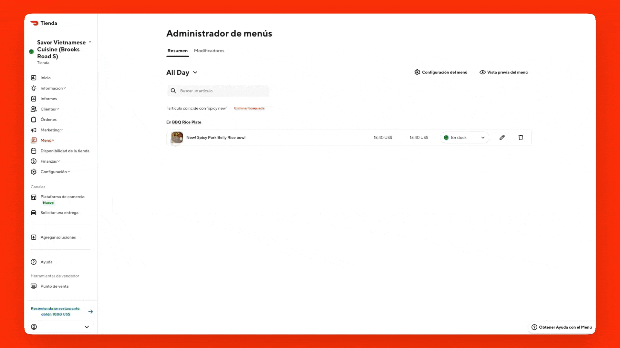Open Punto de venta tool
The image size is (620, 348).
coord(54,286)
